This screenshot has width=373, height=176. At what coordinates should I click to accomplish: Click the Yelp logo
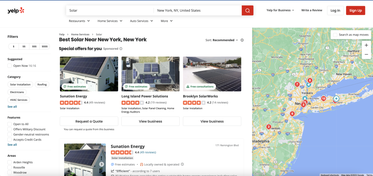click(16, 11)
